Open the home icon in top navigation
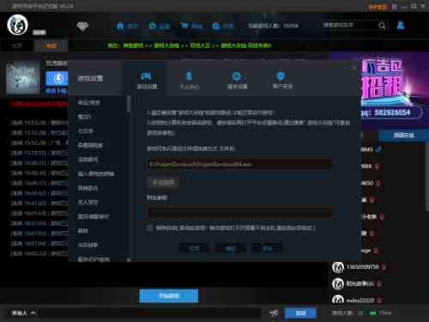This screenshot has height=322, width=429. pyautogui.click(x=120, y=27)
